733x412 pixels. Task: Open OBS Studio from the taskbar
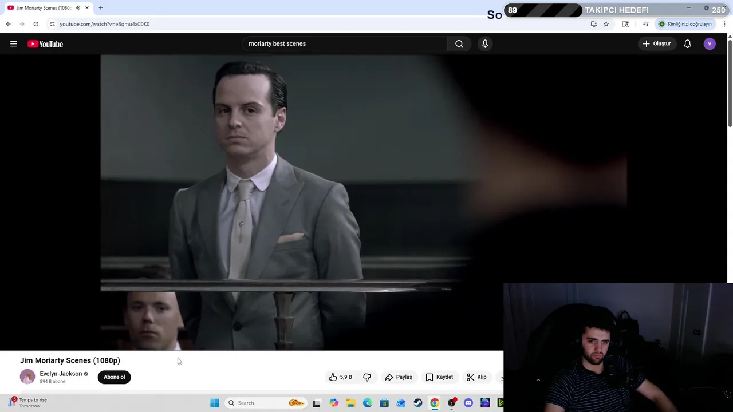[452, 403]
